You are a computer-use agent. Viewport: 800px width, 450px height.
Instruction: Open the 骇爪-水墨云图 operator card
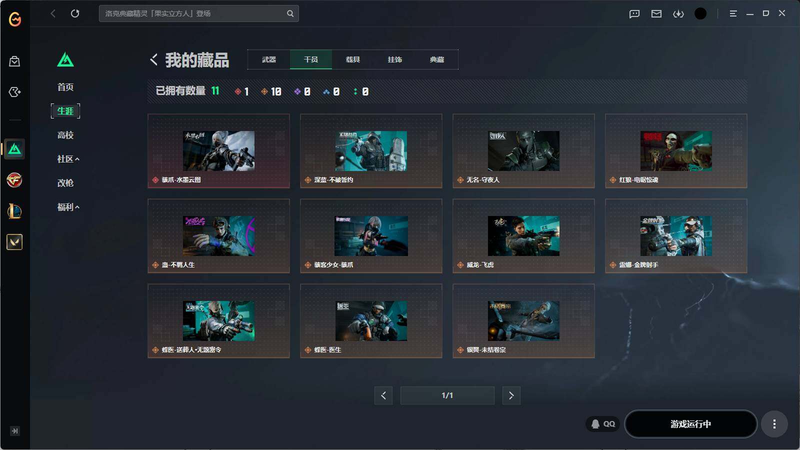point(218,151)
